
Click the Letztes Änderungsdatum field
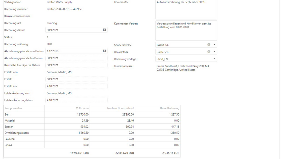(x=76, y=100)
